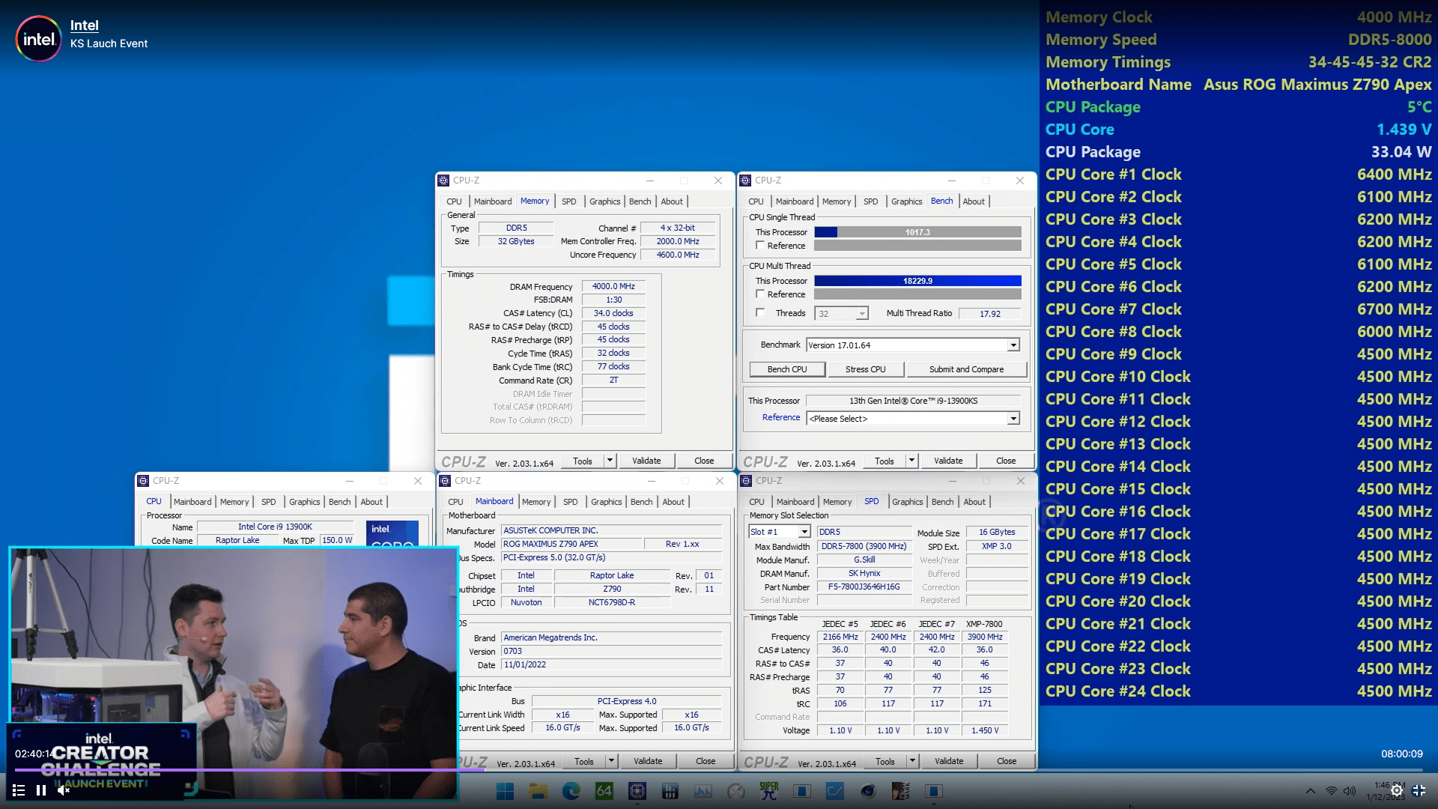Toggle the Threads checkbox in Bench window
1438x809 pixels.
(x=760, y=313)
